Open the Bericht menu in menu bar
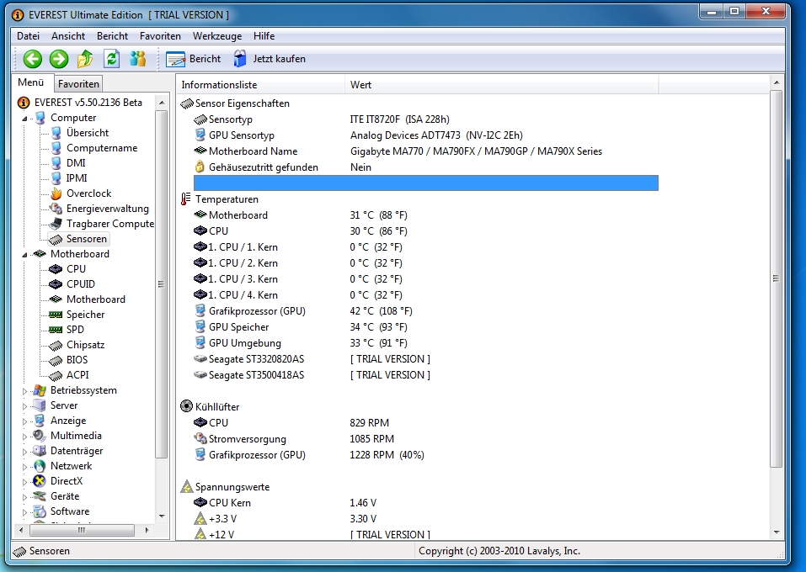Image resolution: width=806 pixels, height=572 pixels. tap(112, 36)
